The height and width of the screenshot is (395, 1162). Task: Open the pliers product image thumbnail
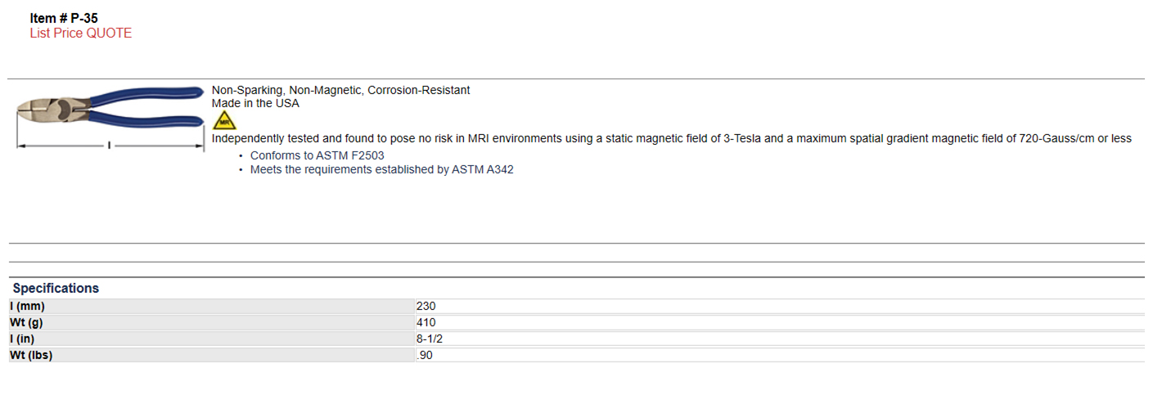point(110,119)
